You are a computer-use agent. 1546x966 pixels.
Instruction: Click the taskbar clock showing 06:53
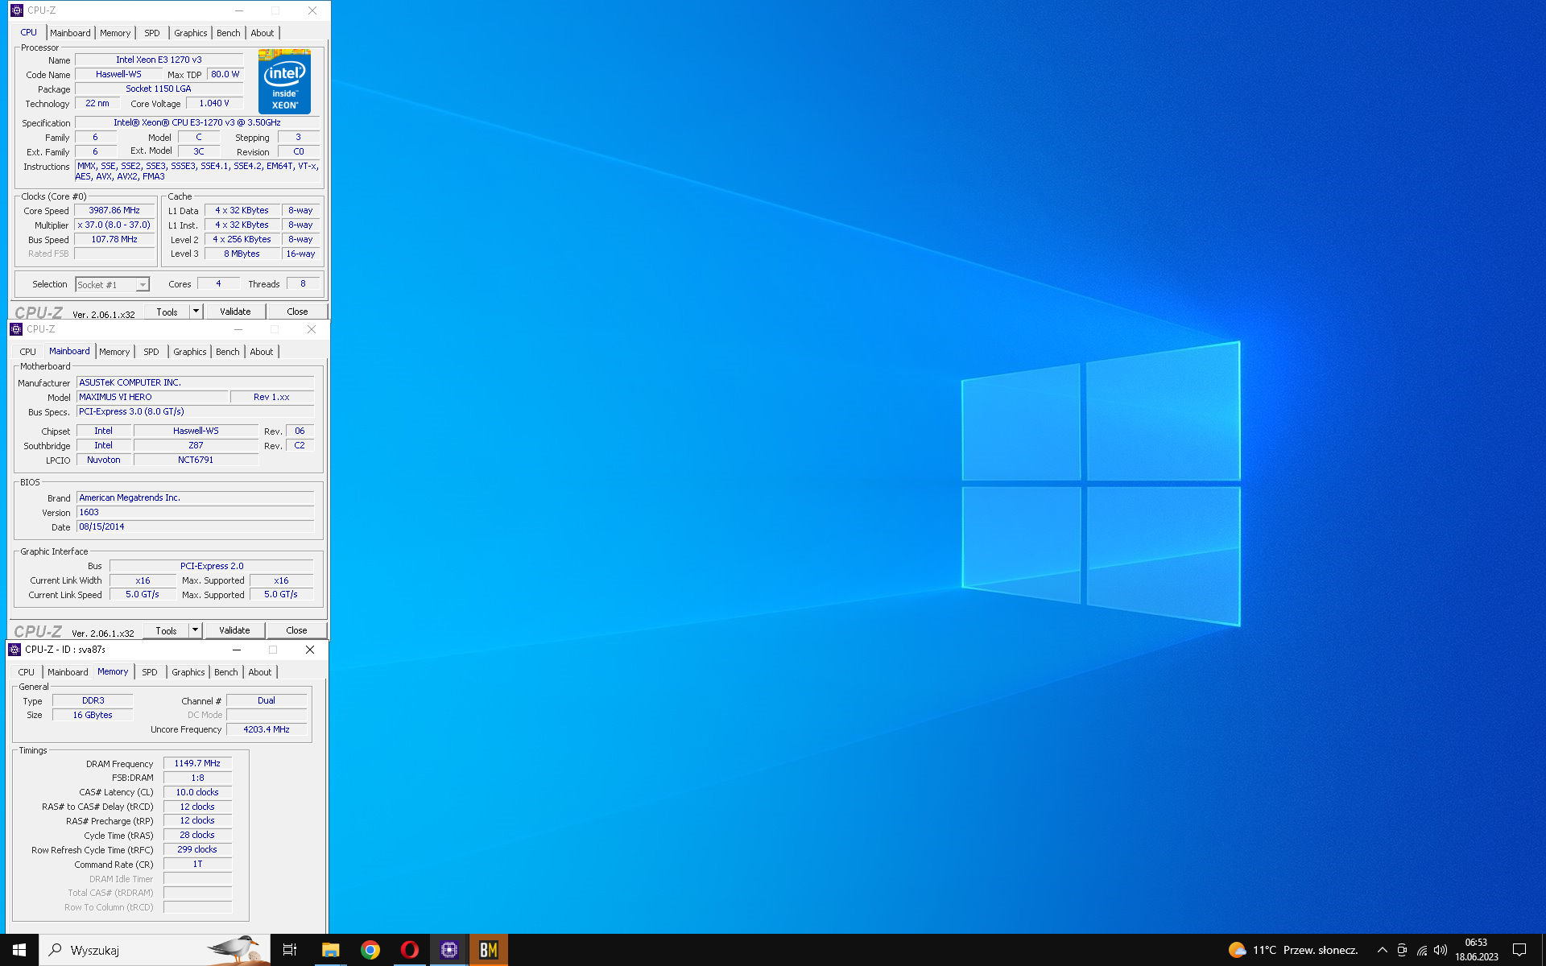(1476, 950)
